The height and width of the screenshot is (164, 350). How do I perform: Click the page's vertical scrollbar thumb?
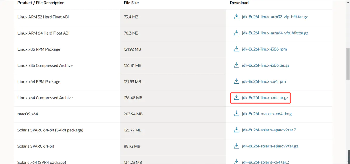pos(348,64)
